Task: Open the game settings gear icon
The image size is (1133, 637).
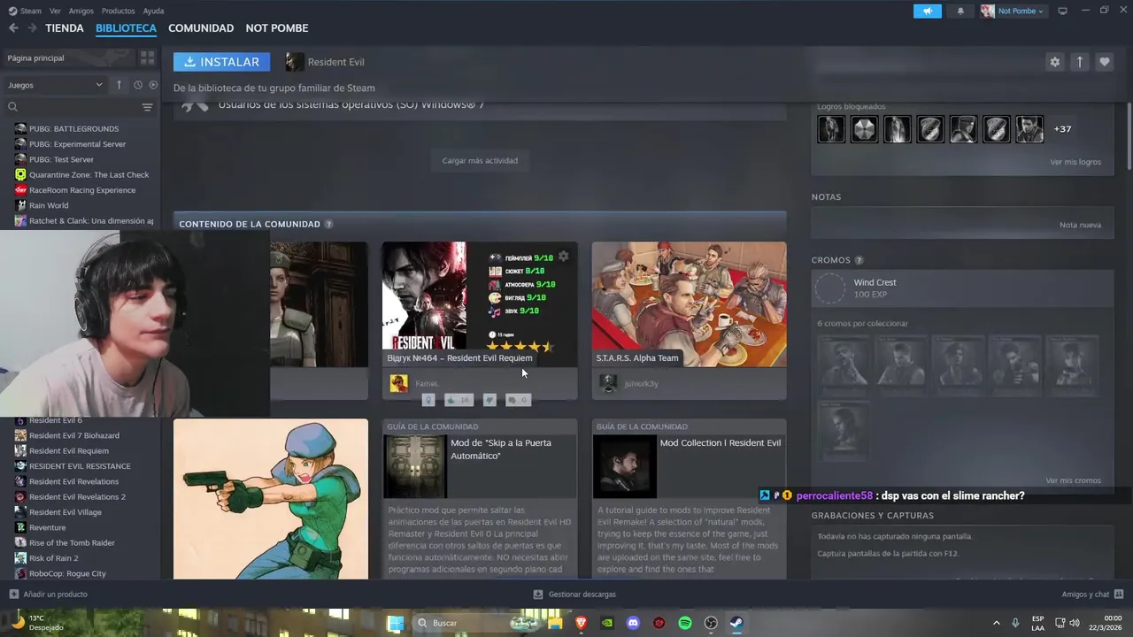Action: coord(1054,62)
